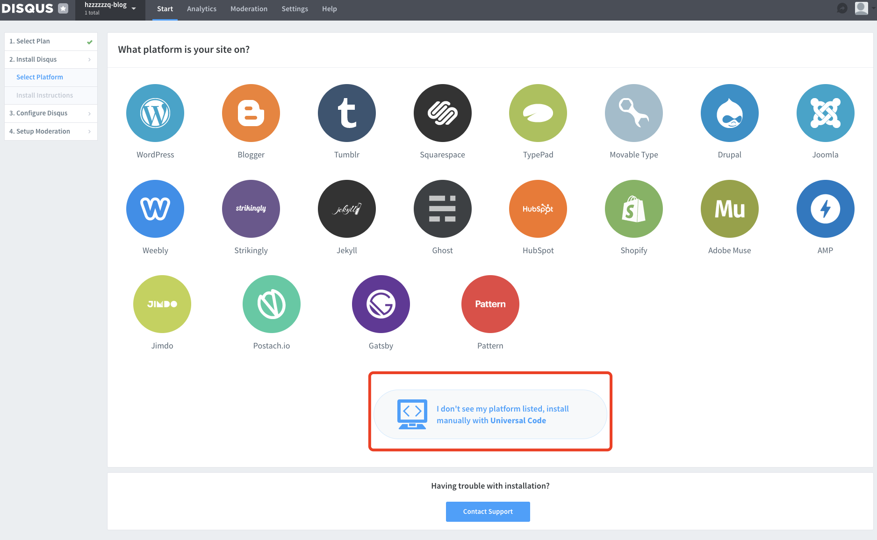Click the star badge next to Disqus logo

click(x=63, y=8)
